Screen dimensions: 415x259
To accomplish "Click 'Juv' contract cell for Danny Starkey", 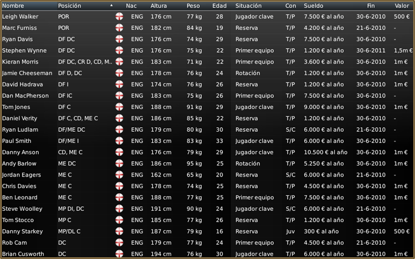I will [290, 231].
